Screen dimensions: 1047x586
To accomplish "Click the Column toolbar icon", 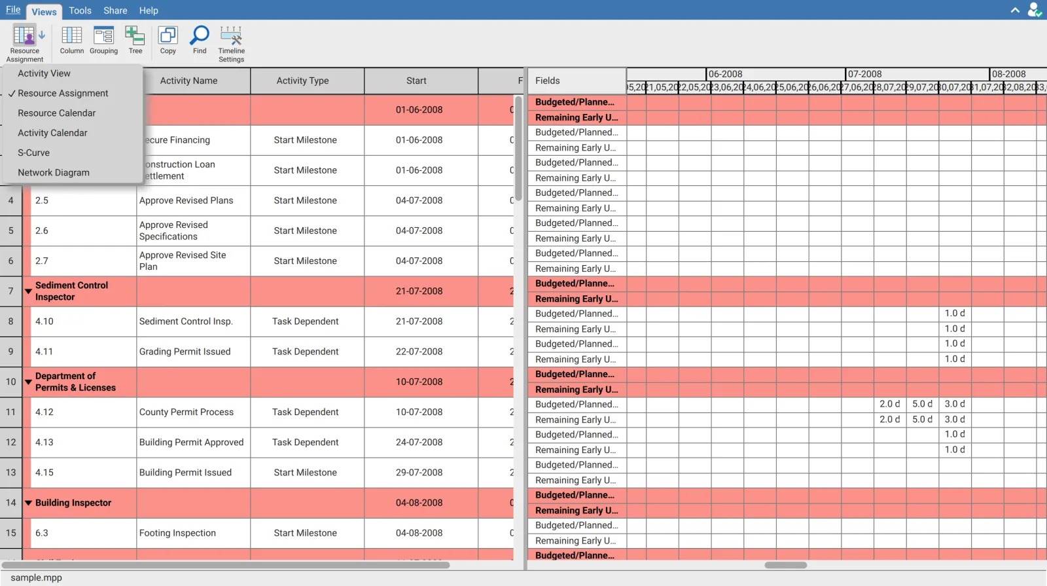I will pos(72,41).
